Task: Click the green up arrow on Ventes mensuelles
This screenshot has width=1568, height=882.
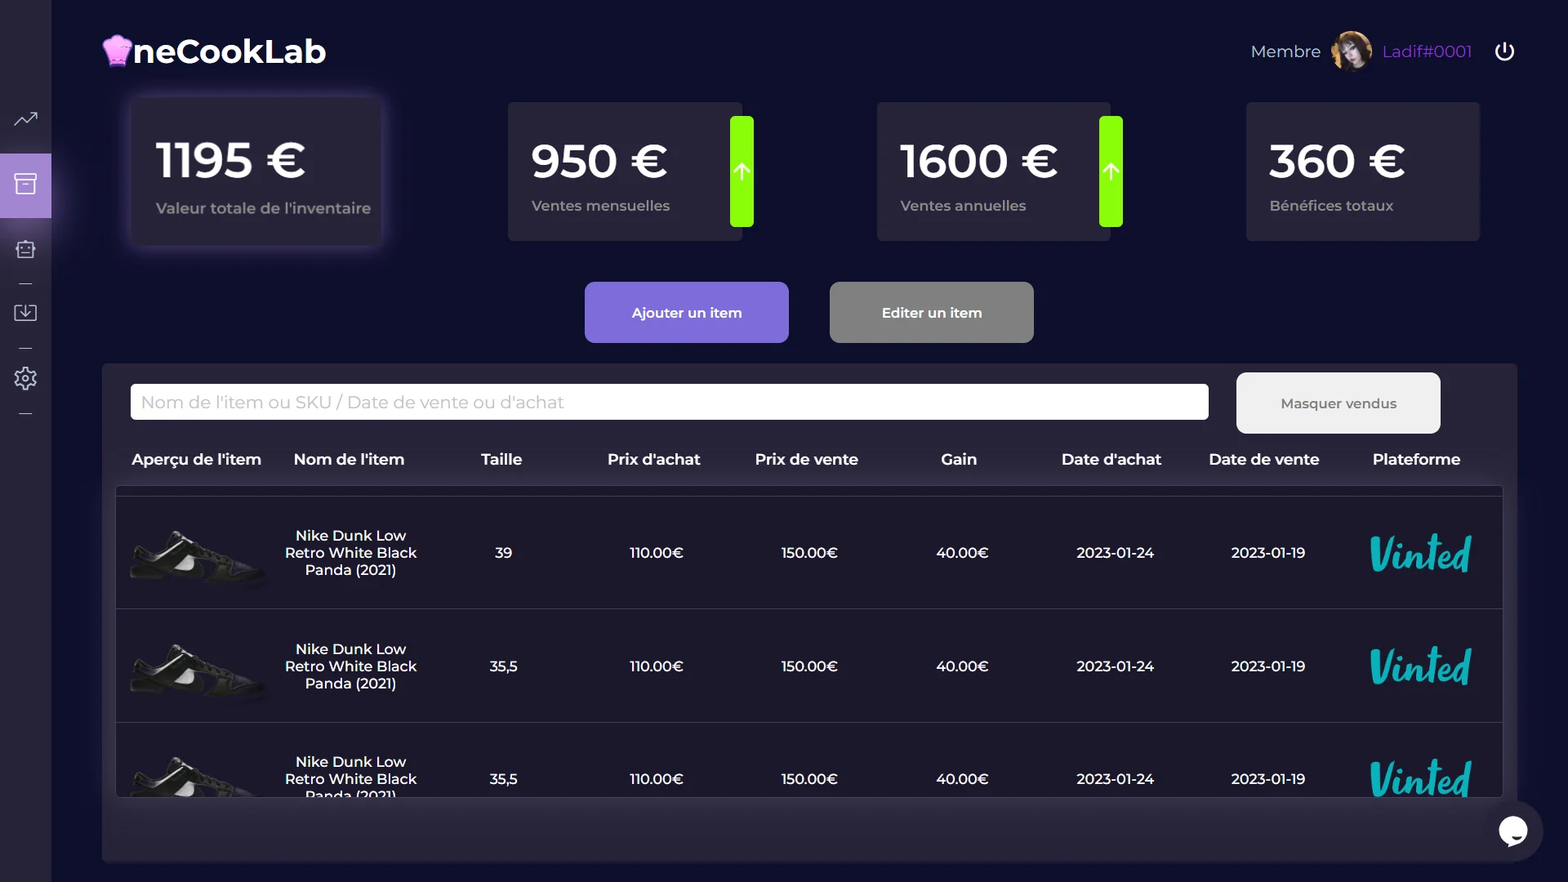Action: (742, 171)
